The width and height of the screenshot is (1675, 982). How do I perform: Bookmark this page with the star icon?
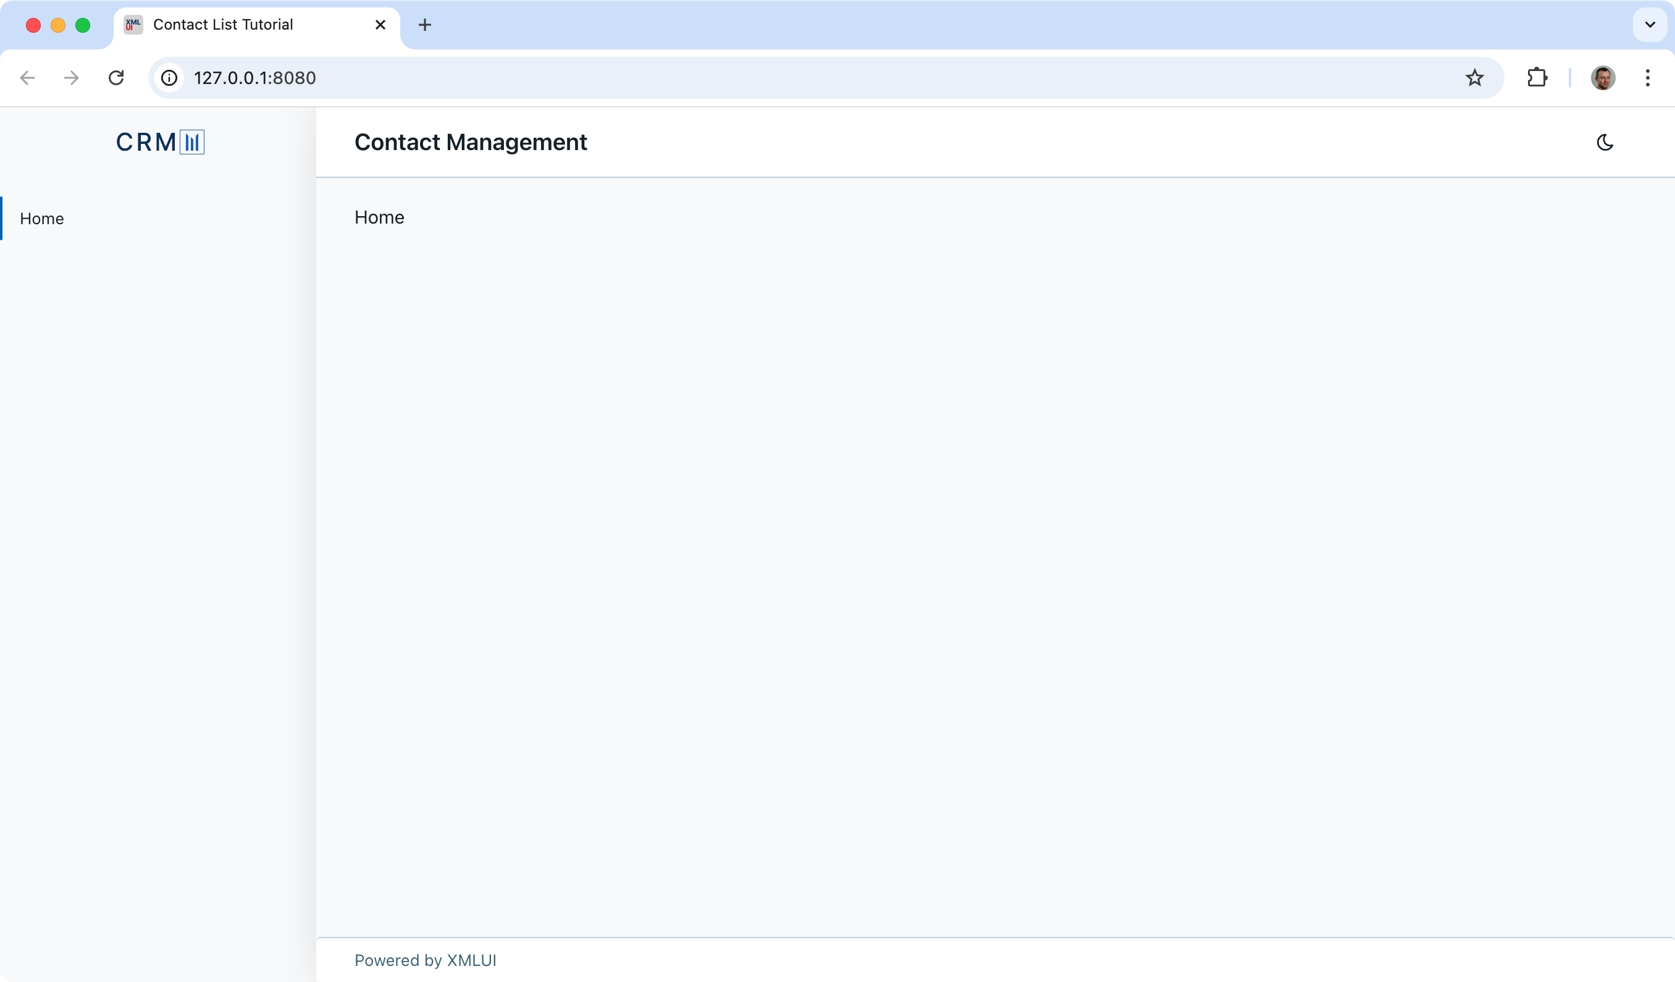pyautogui.click(x=1474, y=78)
